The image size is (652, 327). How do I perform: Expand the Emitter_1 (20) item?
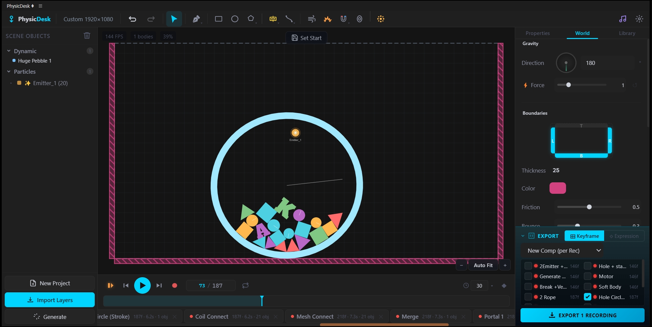pos(11,83)
